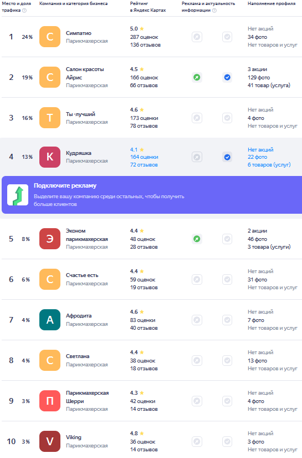Click the grey advertising icon in Симпатио row
The height and width of the screenshot is (458, 302).
pos(197,37)
